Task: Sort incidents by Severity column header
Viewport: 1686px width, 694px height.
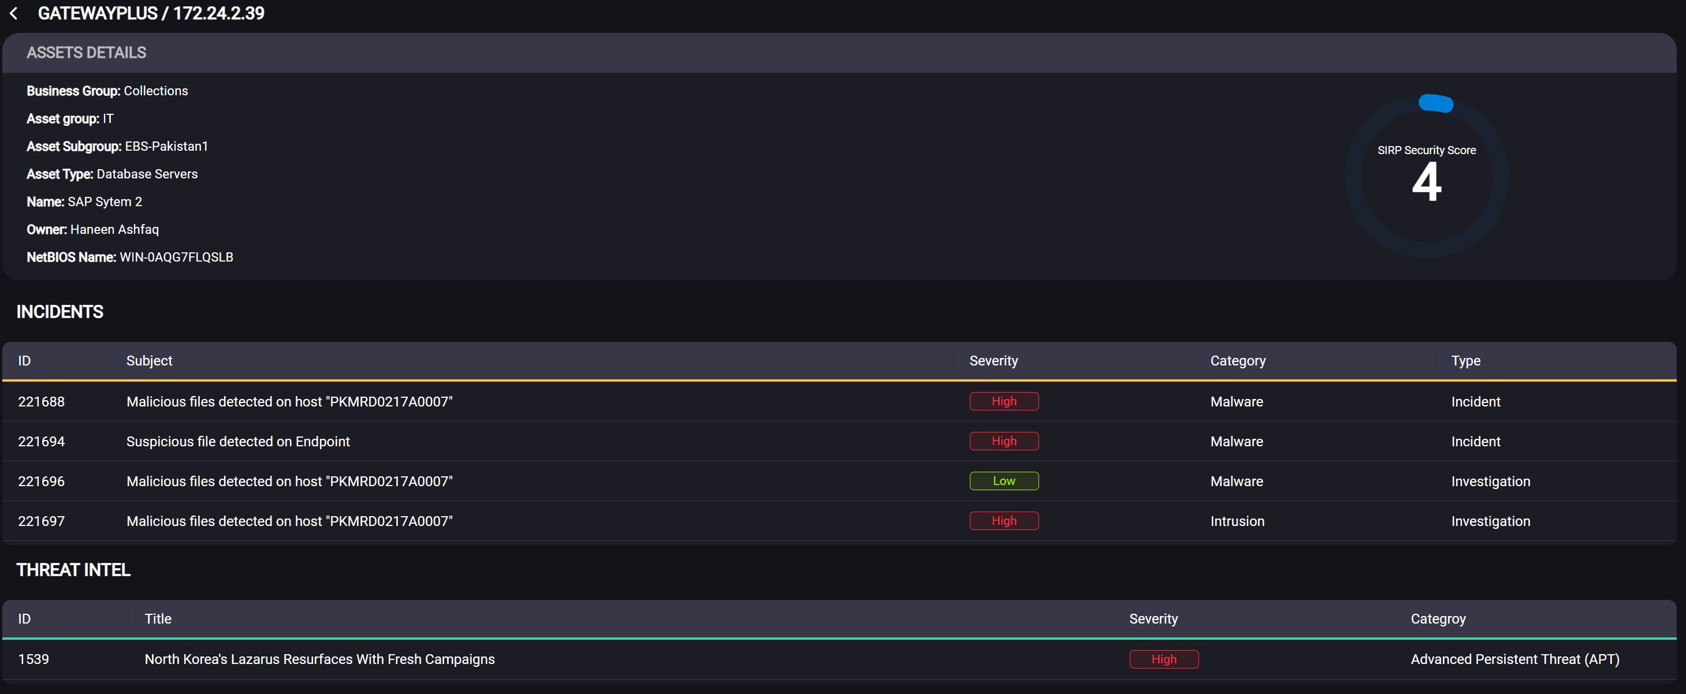Action: pos(993,361)
